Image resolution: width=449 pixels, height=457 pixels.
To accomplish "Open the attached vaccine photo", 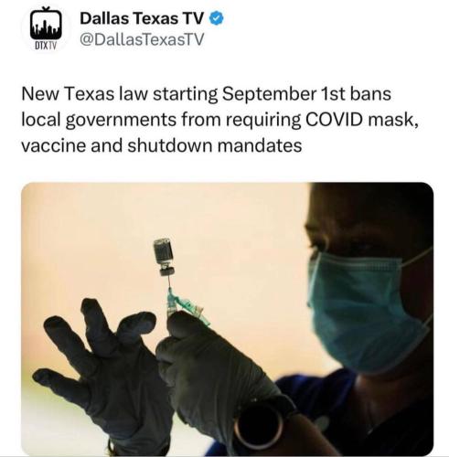I will (x=228, y=319).
